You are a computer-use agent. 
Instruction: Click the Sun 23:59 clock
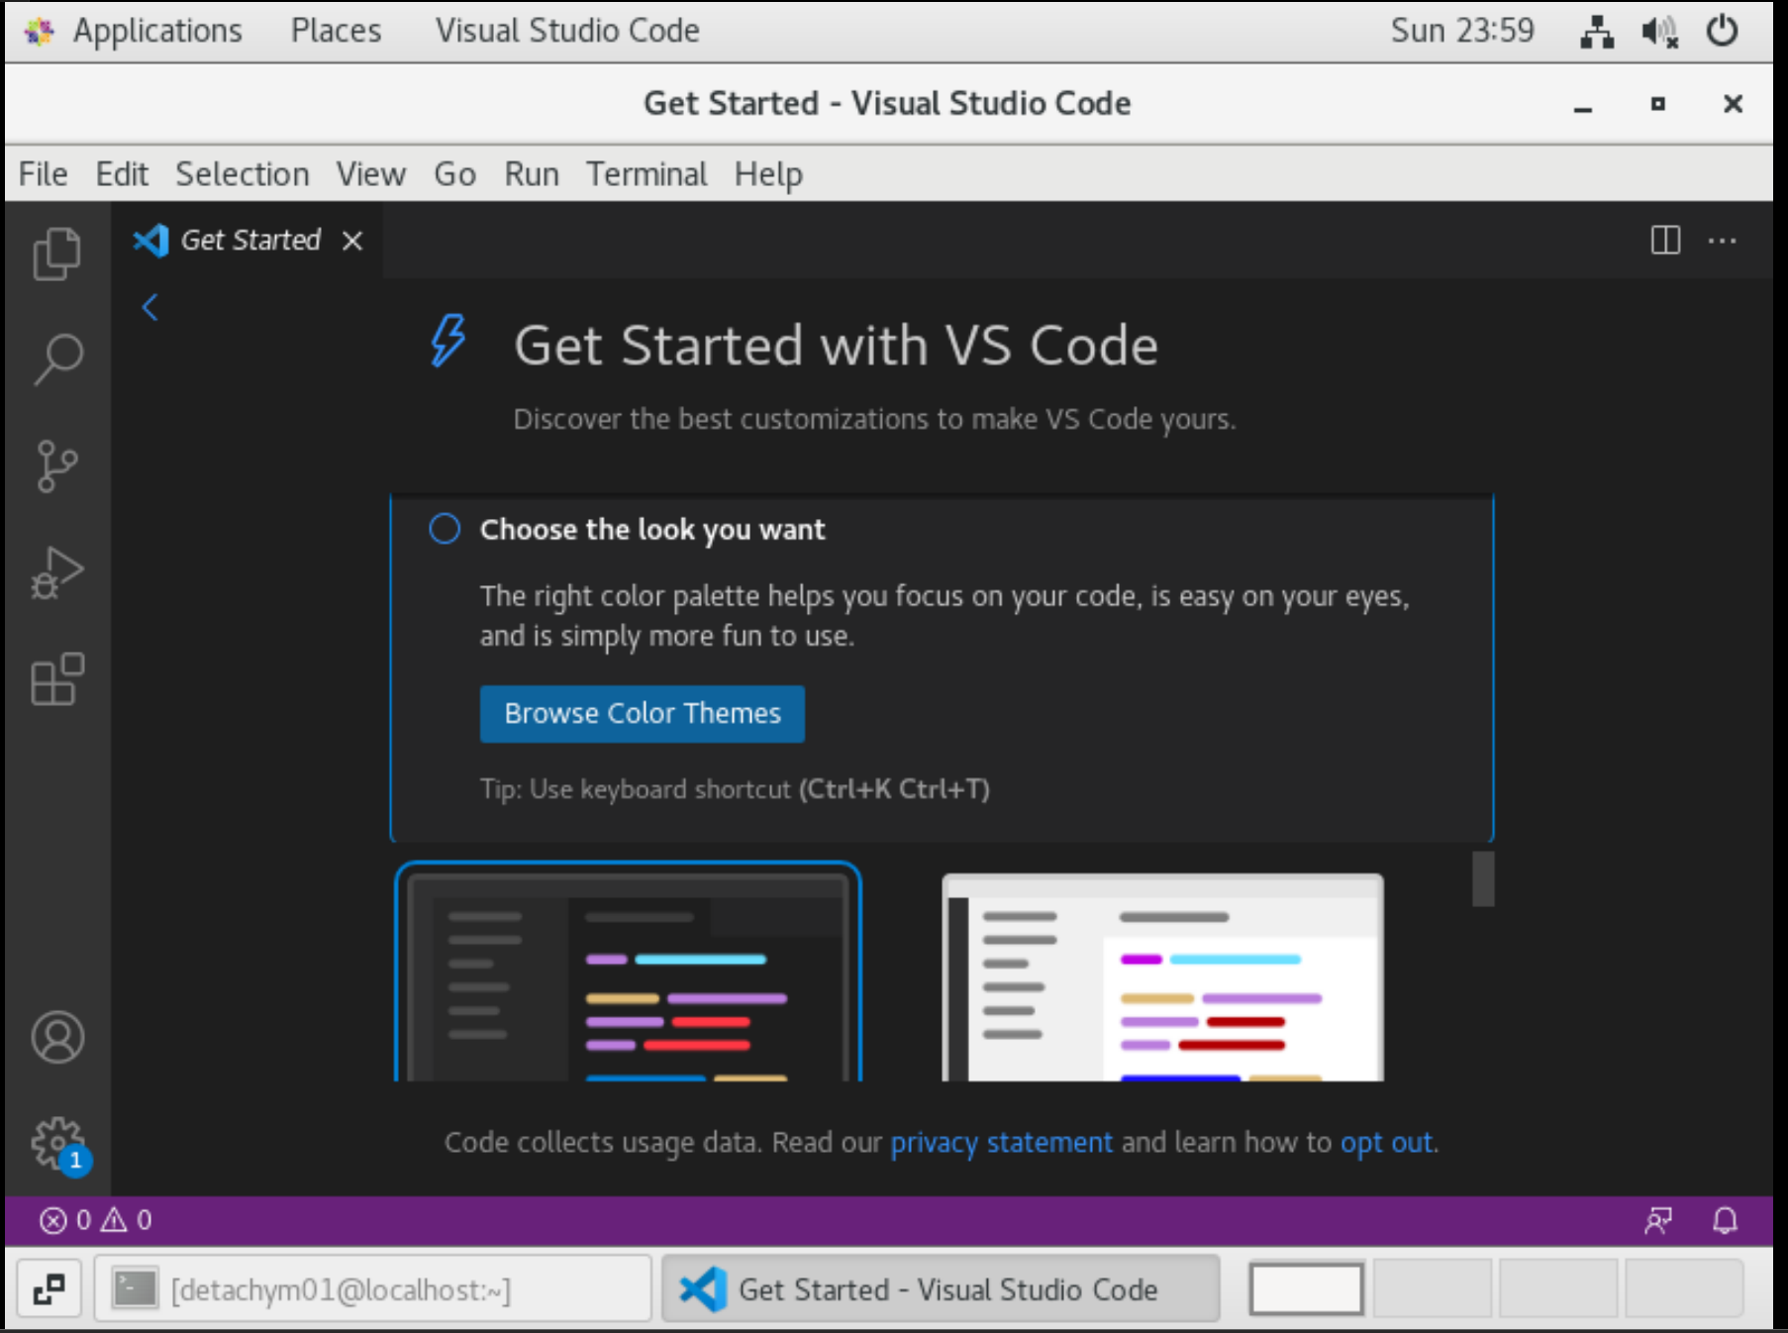click(x=1462, y=32)
